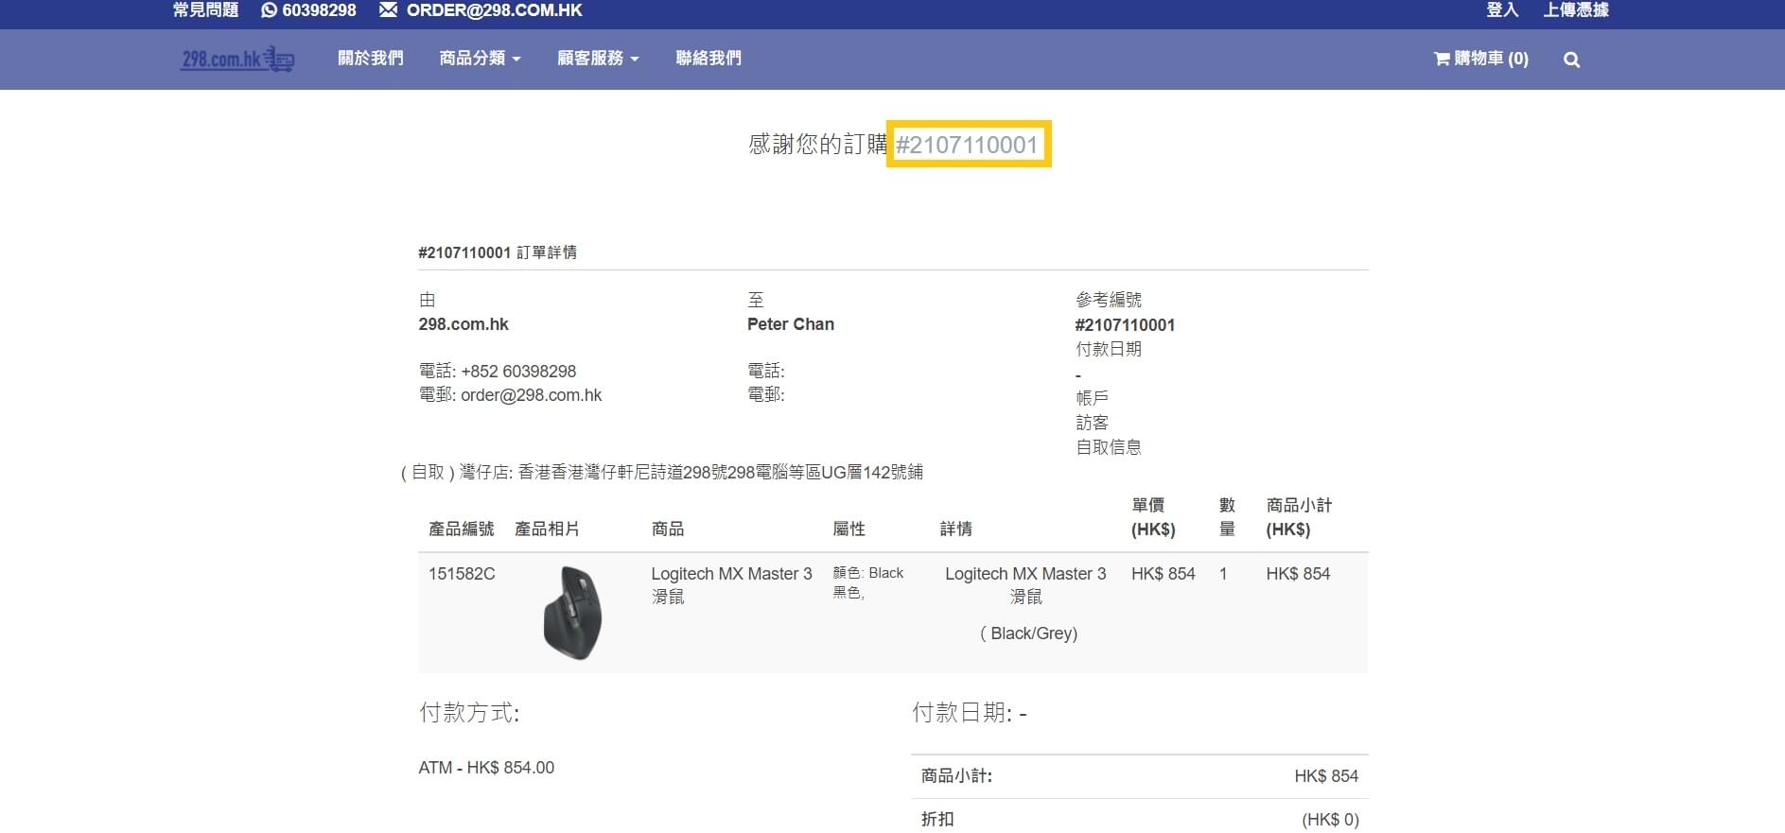Click the order number #2107110001 in thank-you heading
The width and height of the screenshot is (1785, 833).
pos(968,145)
